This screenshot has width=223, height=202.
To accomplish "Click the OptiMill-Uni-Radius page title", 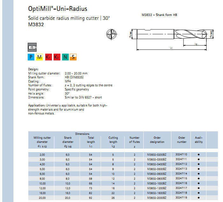I will [58, 9].
